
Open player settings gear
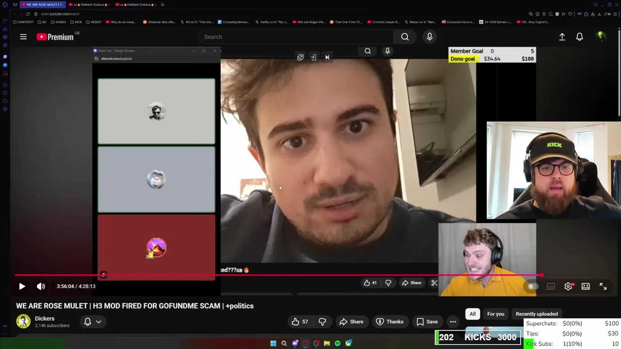[x=568, y=286]
